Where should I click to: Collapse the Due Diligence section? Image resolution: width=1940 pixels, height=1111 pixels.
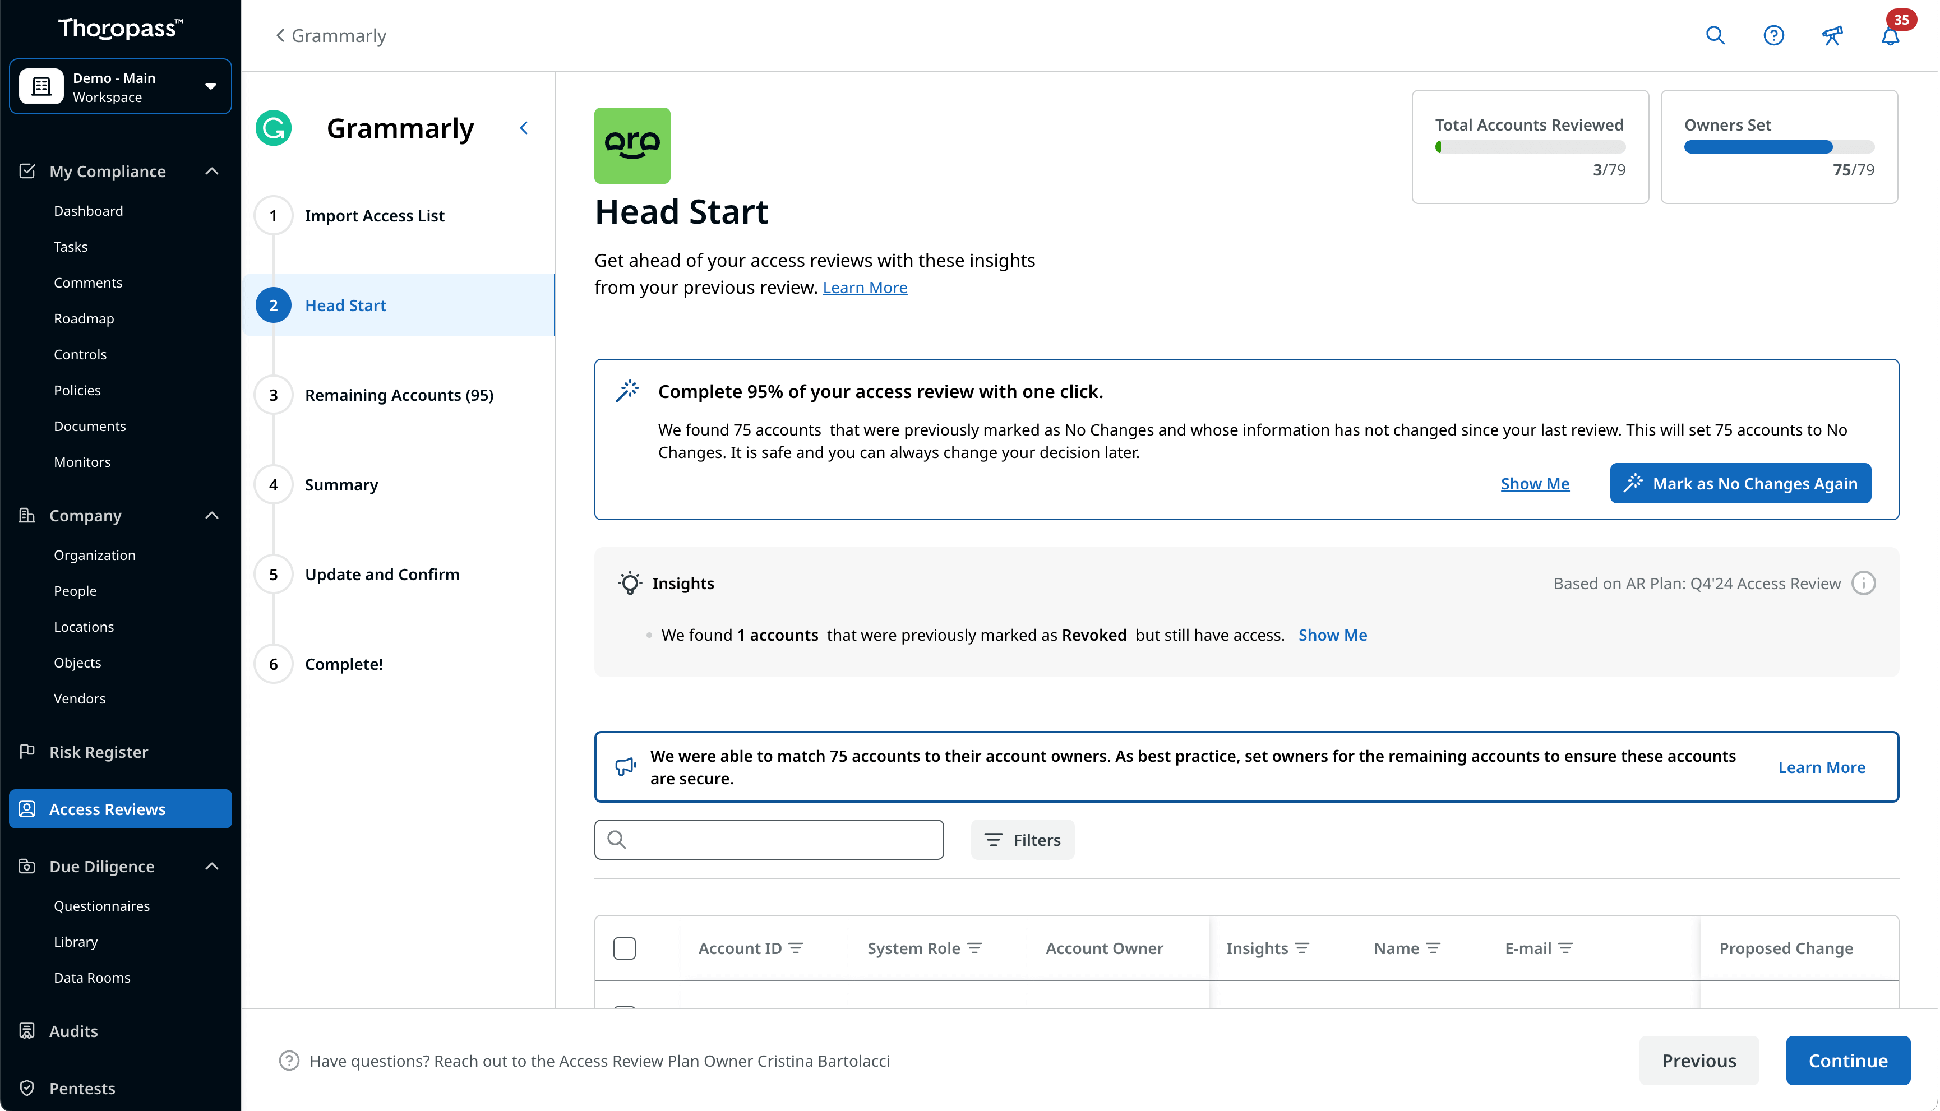click(211, 866)
